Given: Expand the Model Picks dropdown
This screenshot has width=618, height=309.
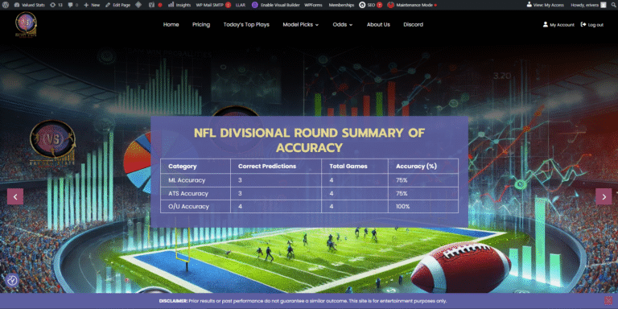Looking at the screenshot, I should coord(300,24).
